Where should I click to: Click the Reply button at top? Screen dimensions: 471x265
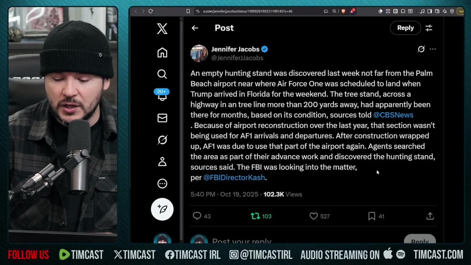pos(406,28)
